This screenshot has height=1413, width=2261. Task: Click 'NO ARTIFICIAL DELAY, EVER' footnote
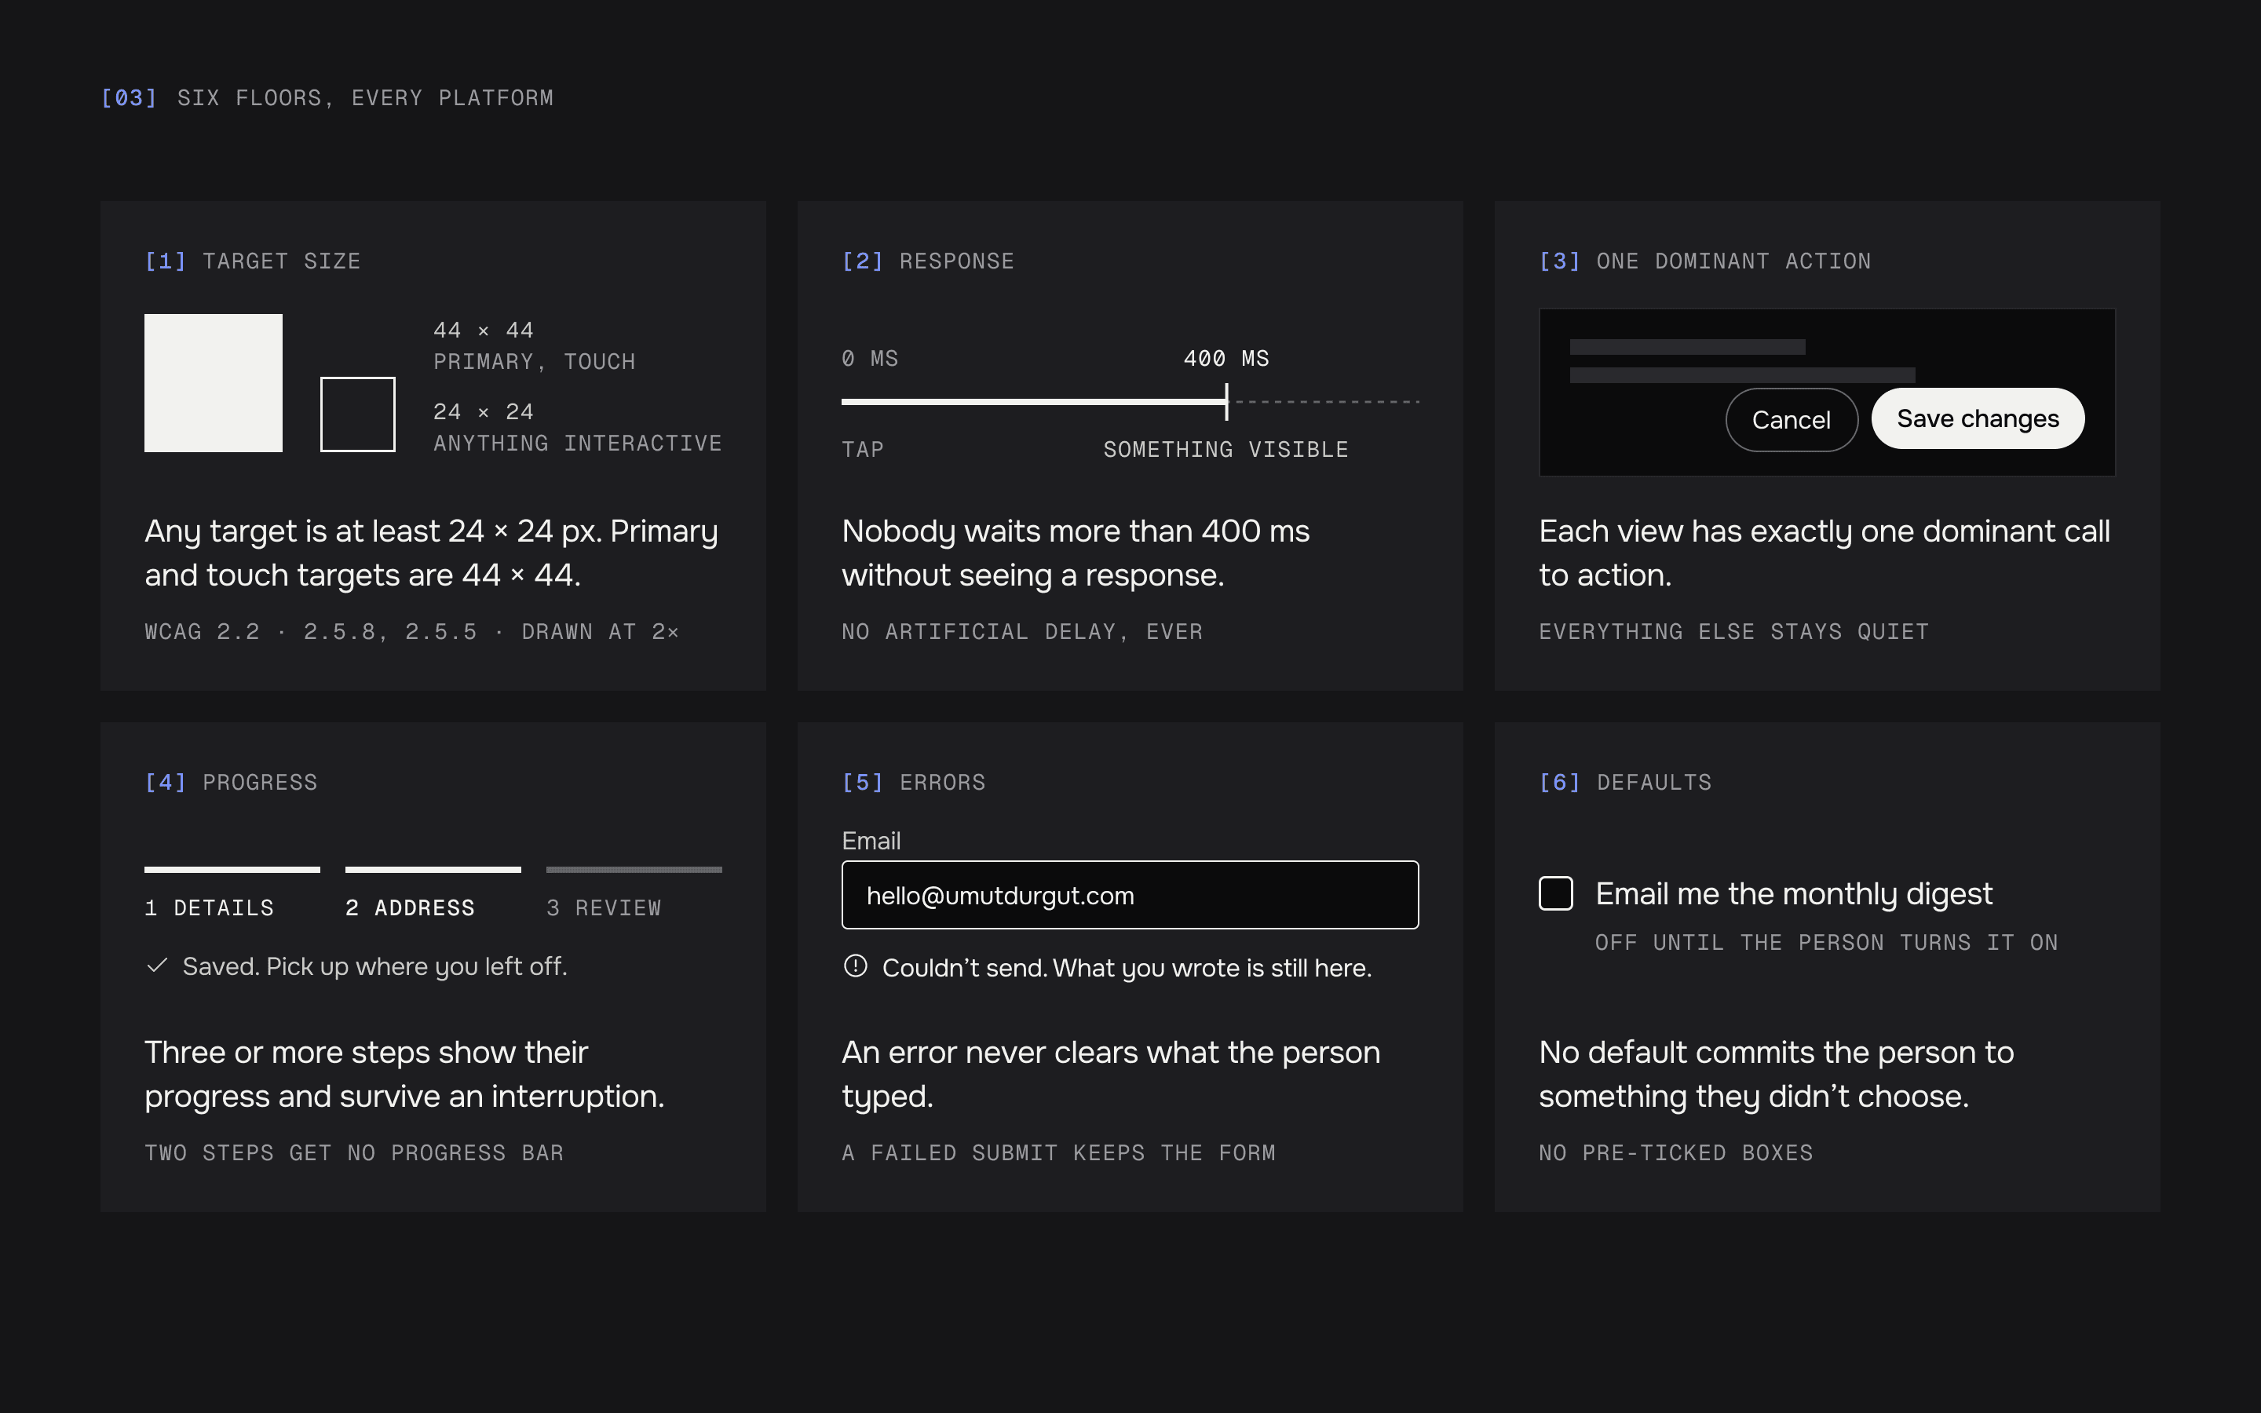1022,632
